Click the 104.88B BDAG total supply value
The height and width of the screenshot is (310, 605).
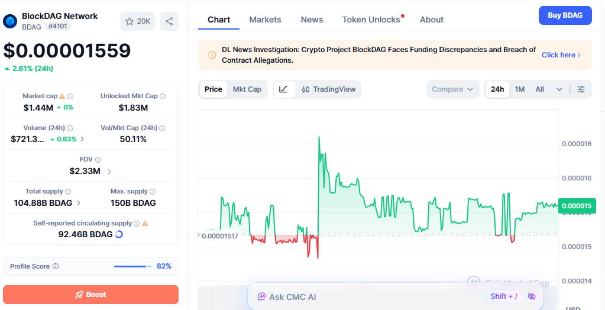click(x=43, y=203)
